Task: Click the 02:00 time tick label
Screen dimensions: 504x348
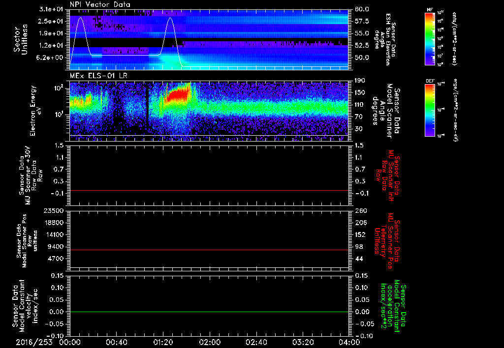Action: point(210,342)
